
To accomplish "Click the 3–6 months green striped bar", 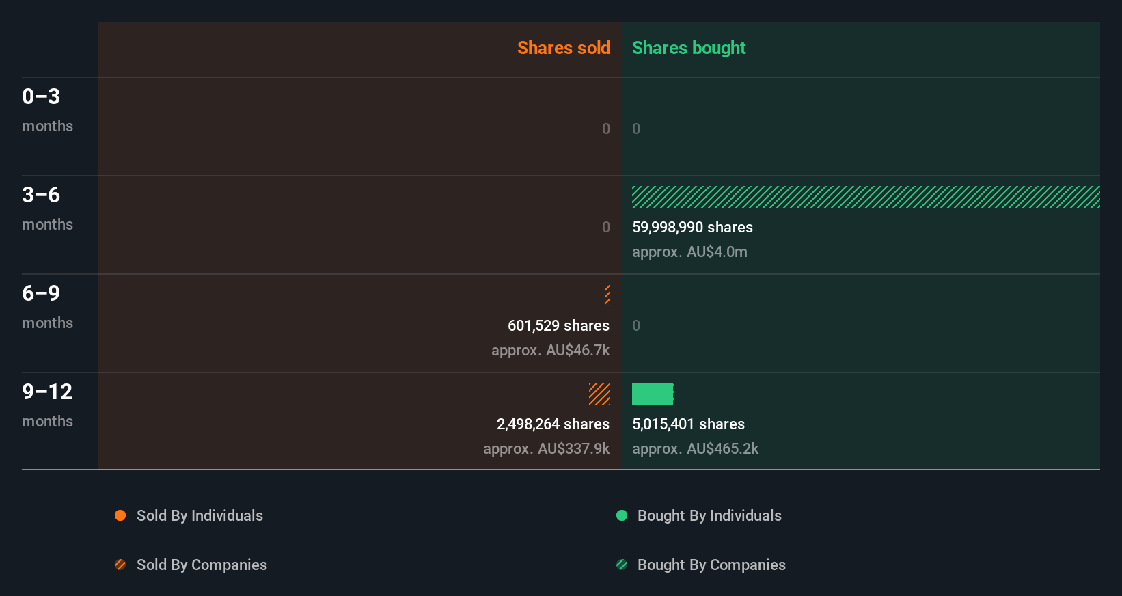I will (865, 197).
